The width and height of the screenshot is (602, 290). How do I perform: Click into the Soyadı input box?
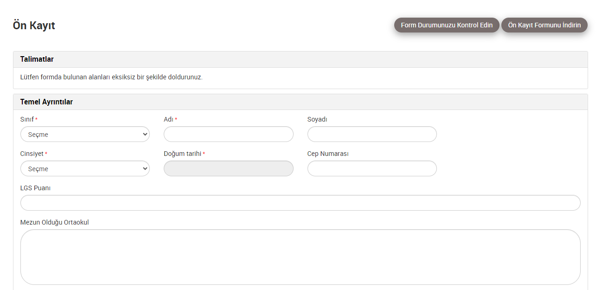pos(372,135)
